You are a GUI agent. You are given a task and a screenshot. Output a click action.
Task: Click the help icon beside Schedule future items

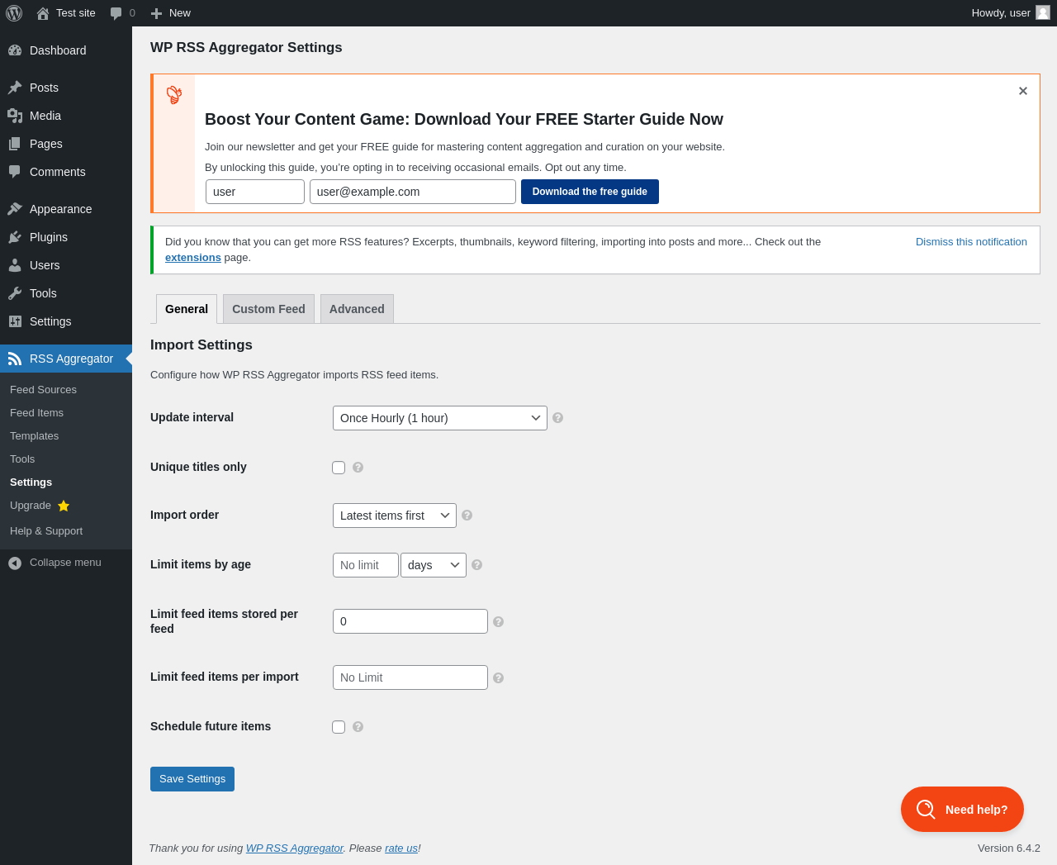click(x=358, y=727)
